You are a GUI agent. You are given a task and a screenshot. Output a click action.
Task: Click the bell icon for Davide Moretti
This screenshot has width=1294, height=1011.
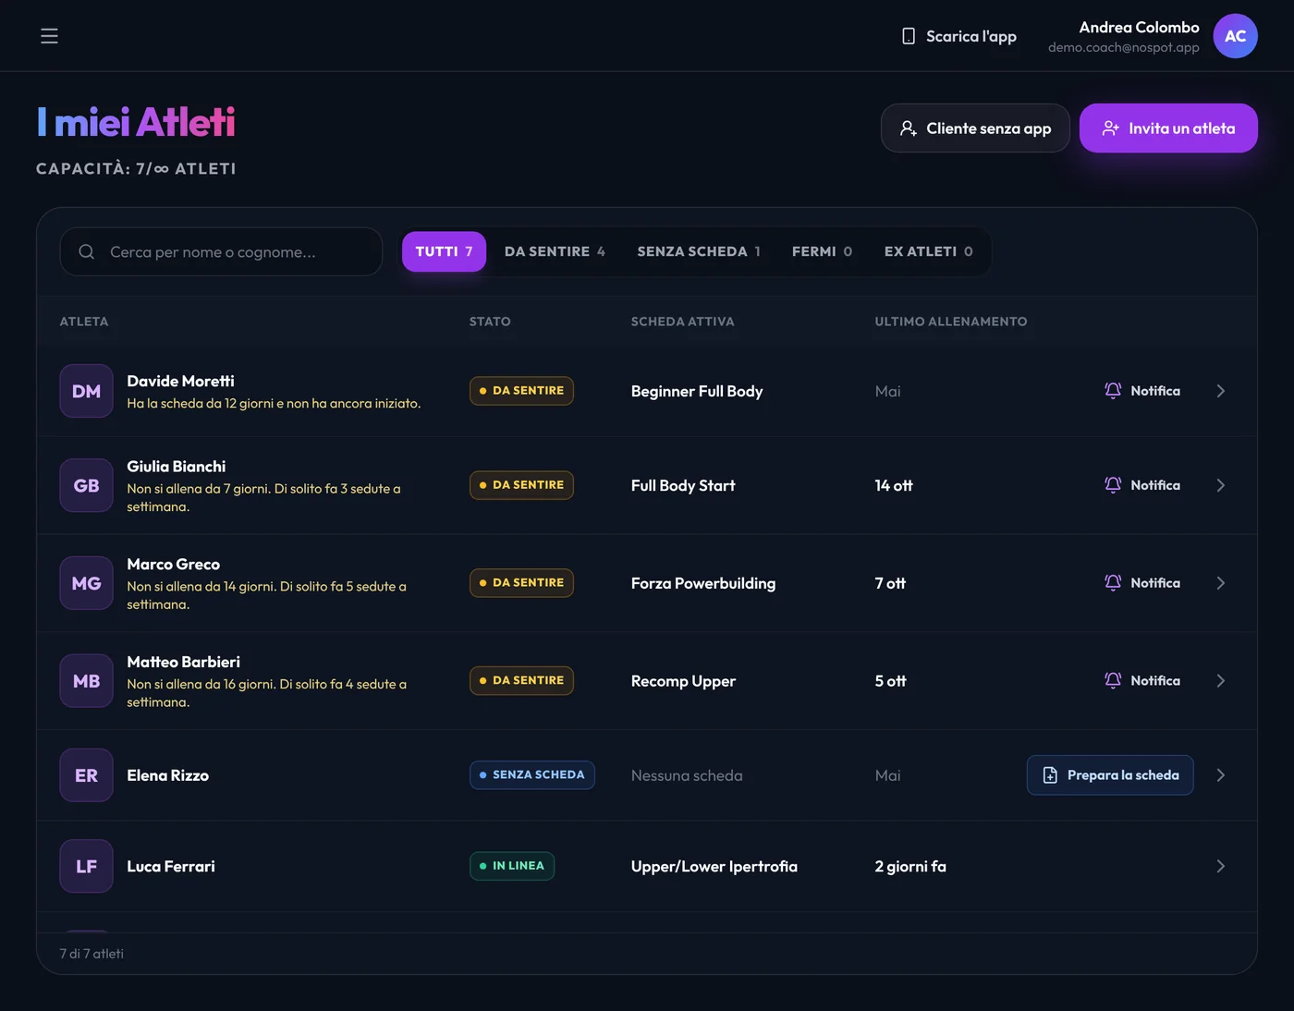pos(1113,391)
